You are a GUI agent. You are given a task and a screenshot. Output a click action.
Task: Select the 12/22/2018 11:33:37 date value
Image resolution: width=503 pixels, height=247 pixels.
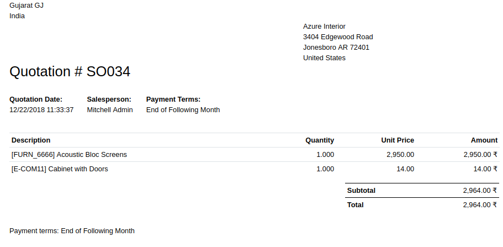41,110
